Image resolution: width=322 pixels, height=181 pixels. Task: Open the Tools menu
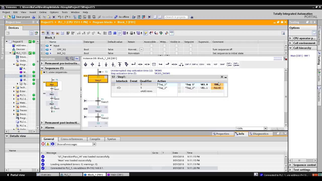pos(65,12)
